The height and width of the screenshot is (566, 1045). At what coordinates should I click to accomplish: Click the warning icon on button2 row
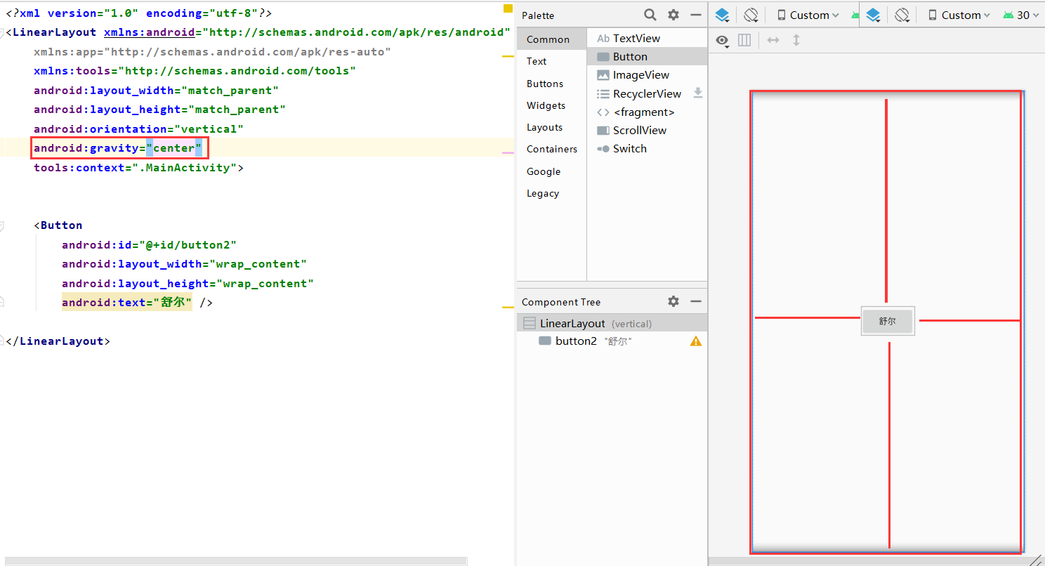tap(696, 341)
